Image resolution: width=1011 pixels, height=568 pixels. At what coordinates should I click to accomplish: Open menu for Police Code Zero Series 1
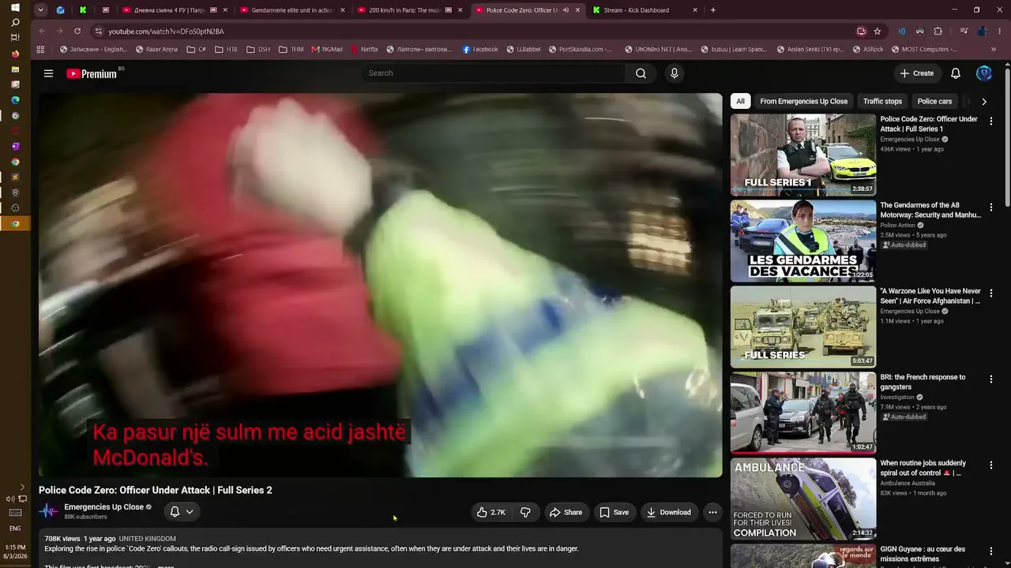pyautogui.click(x=991, y=121)
